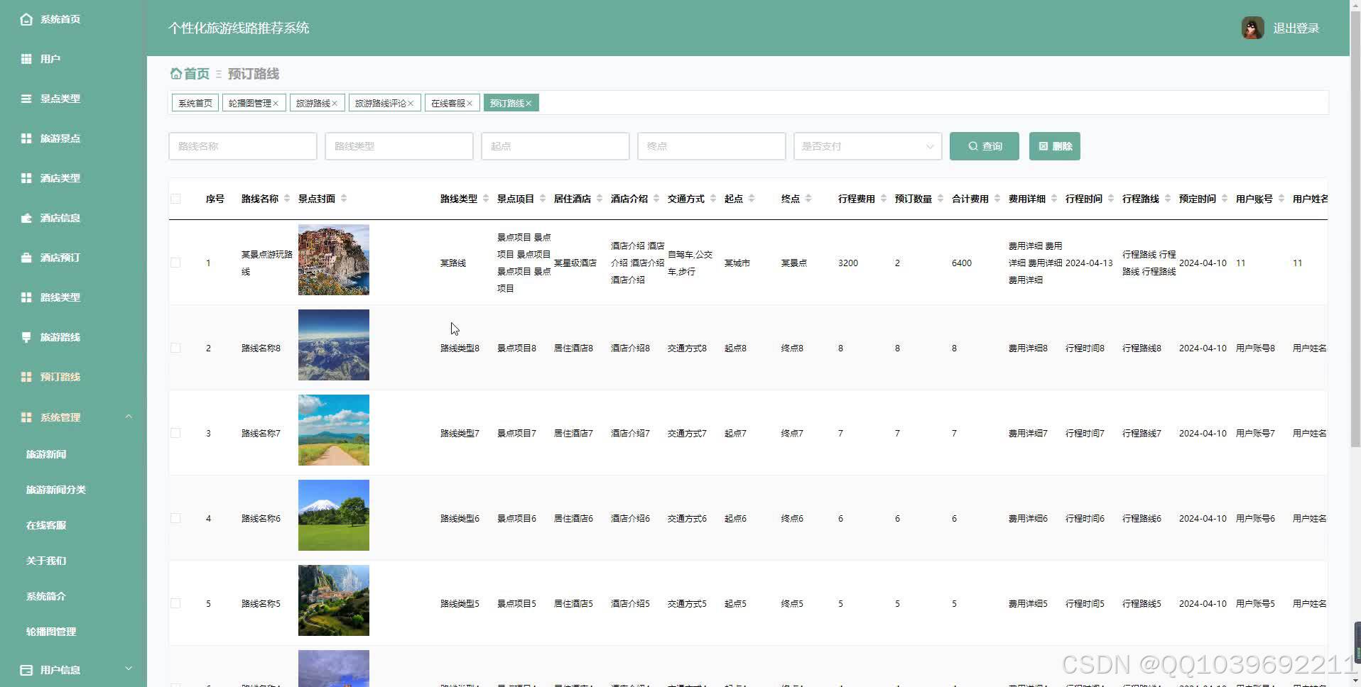The image size is (1361, 687).
Task: Open 旅游新闻分类 in the sidebar submenu
Action: [56, 490]
